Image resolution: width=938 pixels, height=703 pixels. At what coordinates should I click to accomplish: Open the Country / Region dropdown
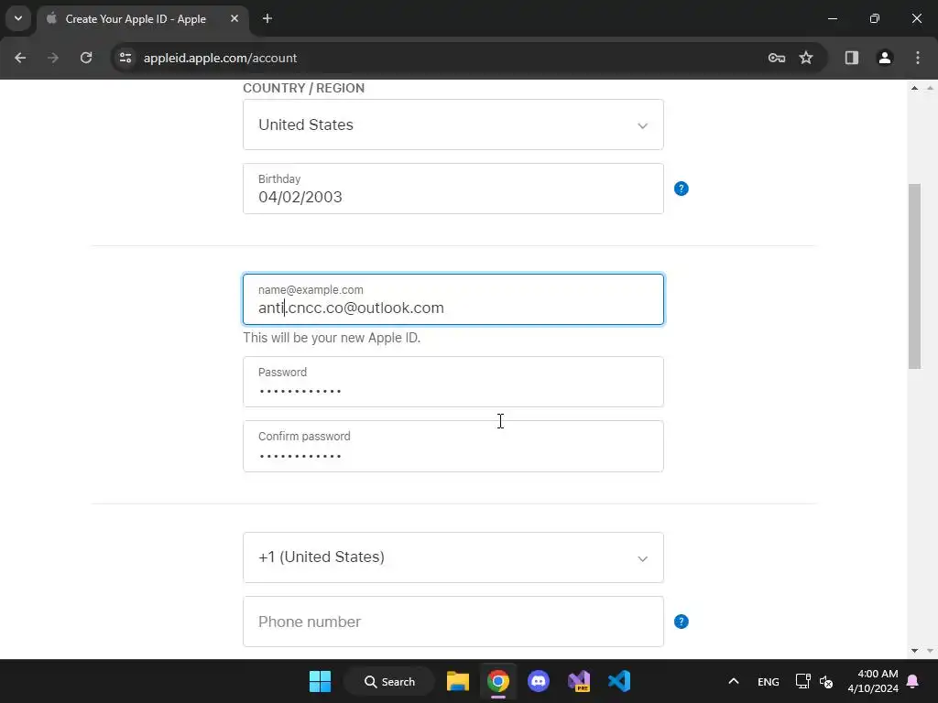(x=453, y=124)
